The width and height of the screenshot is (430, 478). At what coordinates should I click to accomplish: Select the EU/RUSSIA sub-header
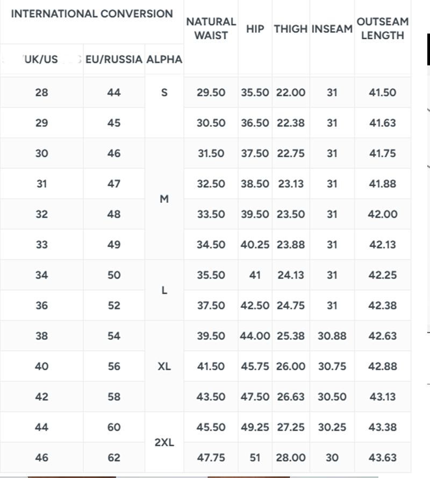point(114,59)
